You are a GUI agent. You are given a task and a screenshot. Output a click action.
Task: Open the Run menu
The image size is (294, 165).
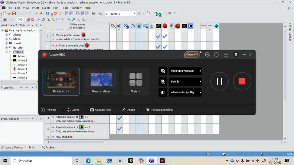pos(56,8)
